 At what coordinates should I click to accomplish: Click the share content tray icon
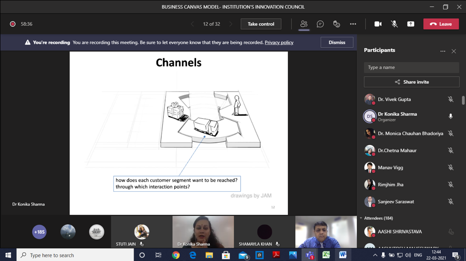(411, 24)
